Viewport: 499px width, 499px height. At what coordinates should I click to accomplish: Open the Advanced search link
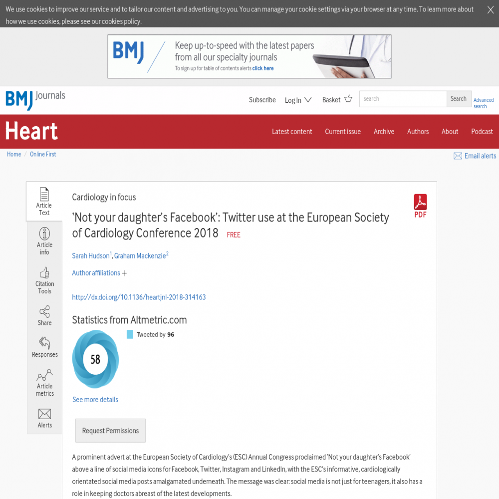484,103
